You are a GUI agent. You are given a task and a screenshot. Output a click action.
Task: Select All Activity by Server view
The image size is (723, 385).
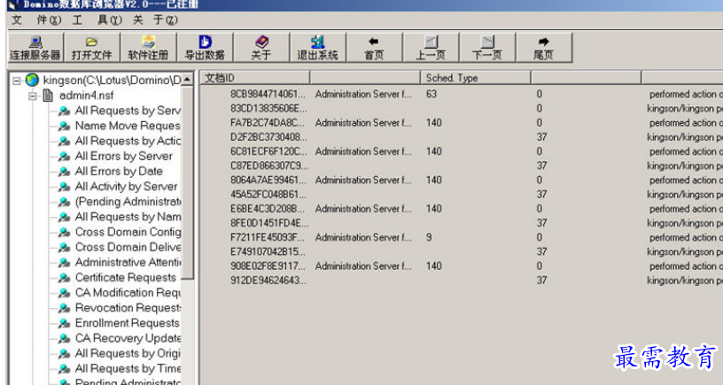127,187
